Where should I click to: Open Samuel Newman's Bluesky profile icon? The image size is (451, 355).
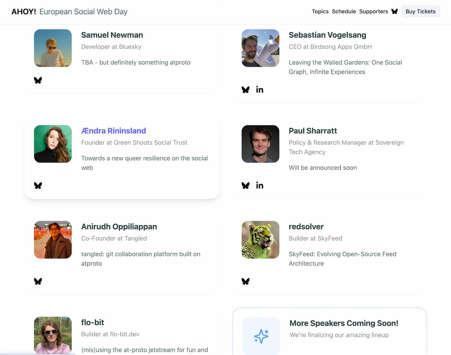pyautogui.click(x=38, y=80)
